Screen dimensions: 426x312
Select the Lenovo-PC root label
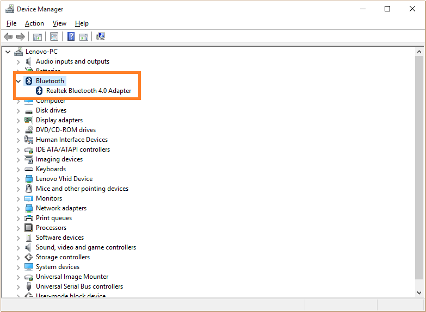tap(41, 52)
